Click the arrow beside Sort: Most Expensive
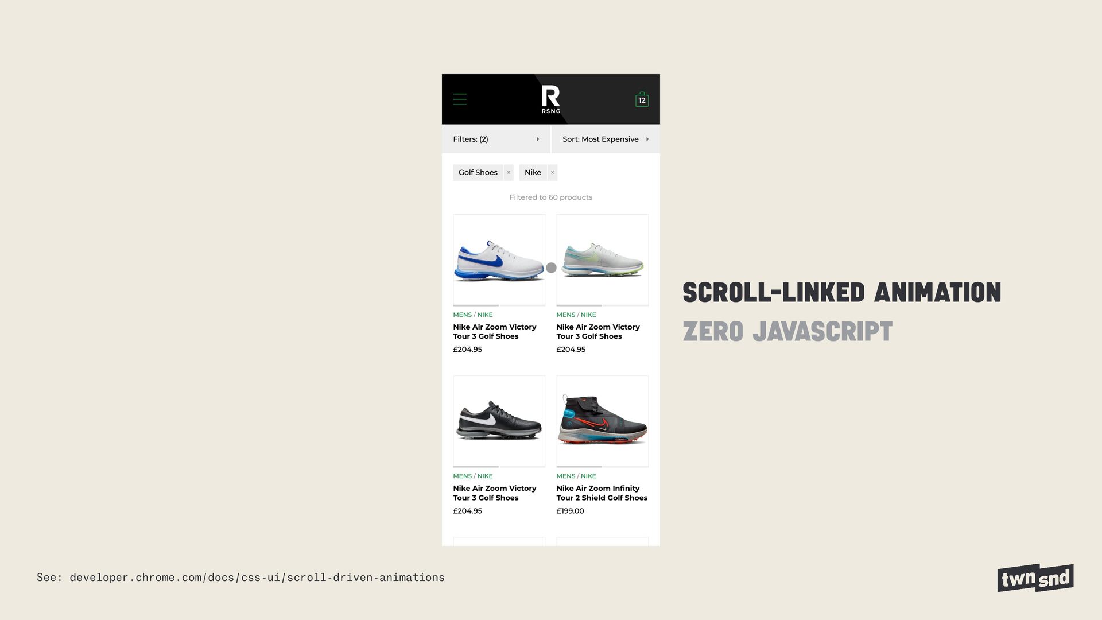The image size is (1102, 620). coord(647,139)
